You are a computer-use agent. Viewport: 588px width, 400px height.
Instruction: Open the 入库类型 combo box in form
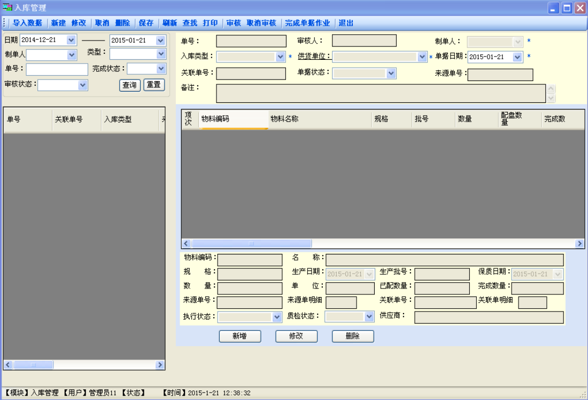281,57
